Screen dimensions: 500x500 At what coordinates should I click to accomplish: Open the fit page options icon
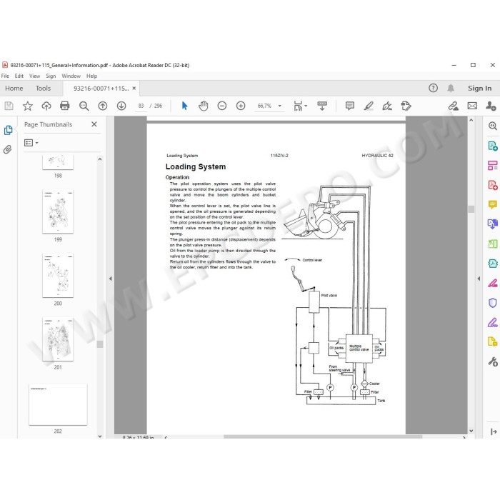[x=301, y=106]
